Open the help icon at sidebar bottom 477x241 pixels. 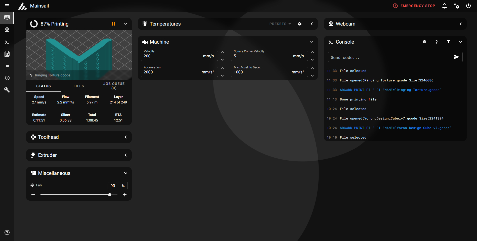7,232
